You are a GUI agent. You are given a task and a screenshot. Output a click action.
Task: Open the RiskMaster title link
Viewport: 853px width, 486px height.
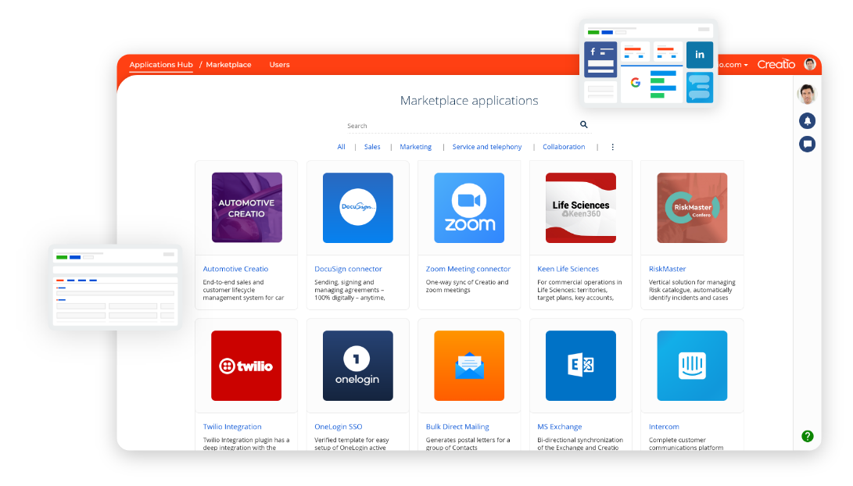click(667, 269)
